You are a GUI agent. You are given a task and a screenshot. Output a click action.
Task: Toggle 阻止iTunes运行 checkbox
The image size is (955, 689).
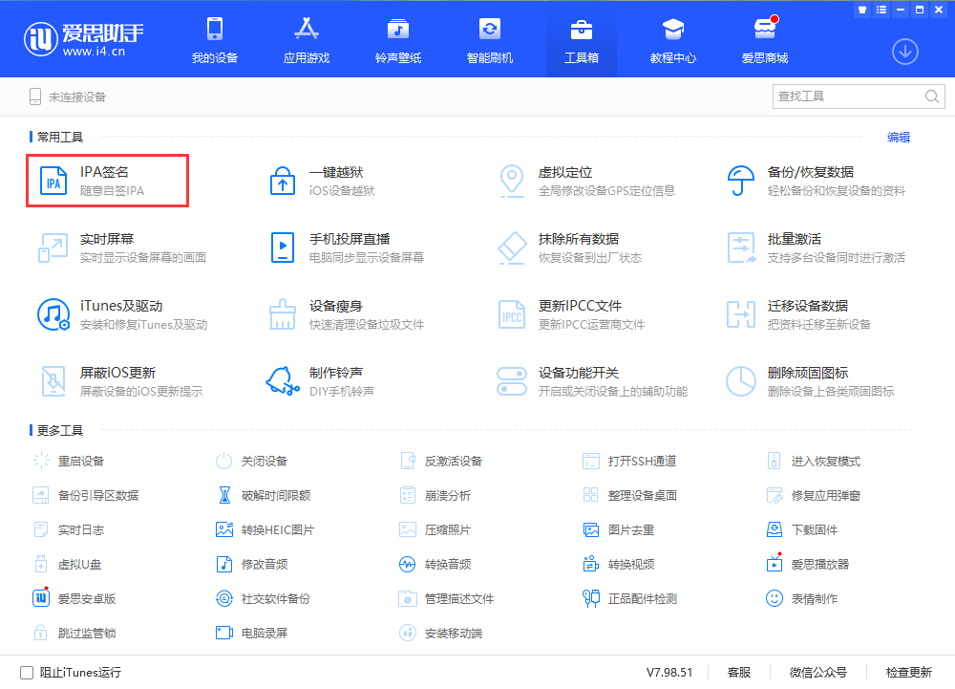click(27, 673)
